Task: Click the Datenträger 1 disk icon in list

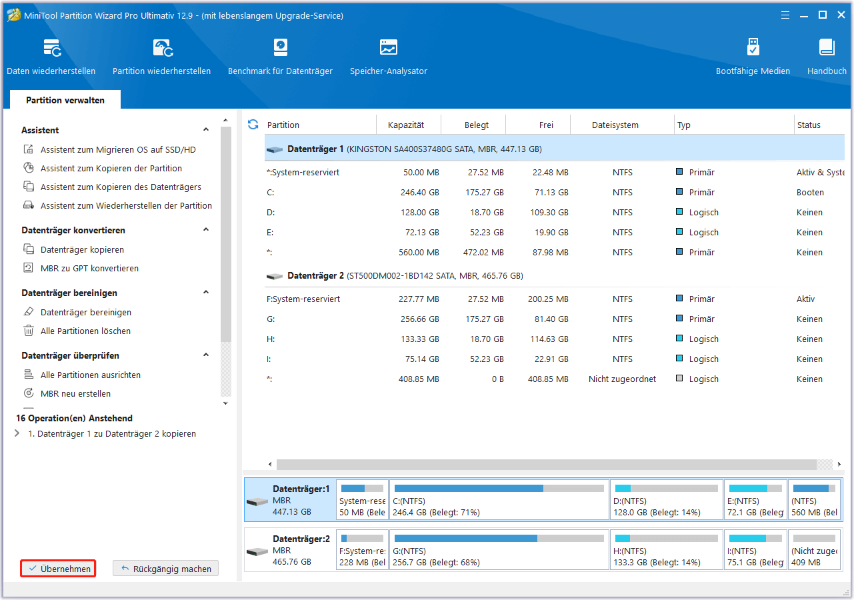Action: (x=274, y=150)
